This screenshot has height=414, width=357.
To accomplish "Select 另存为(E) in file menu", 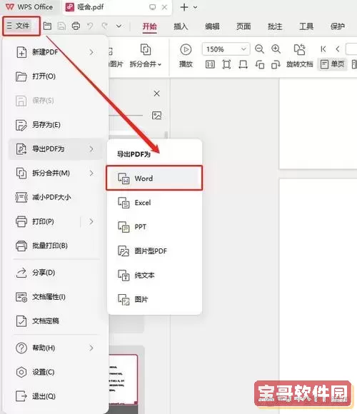I will point(56,125).
